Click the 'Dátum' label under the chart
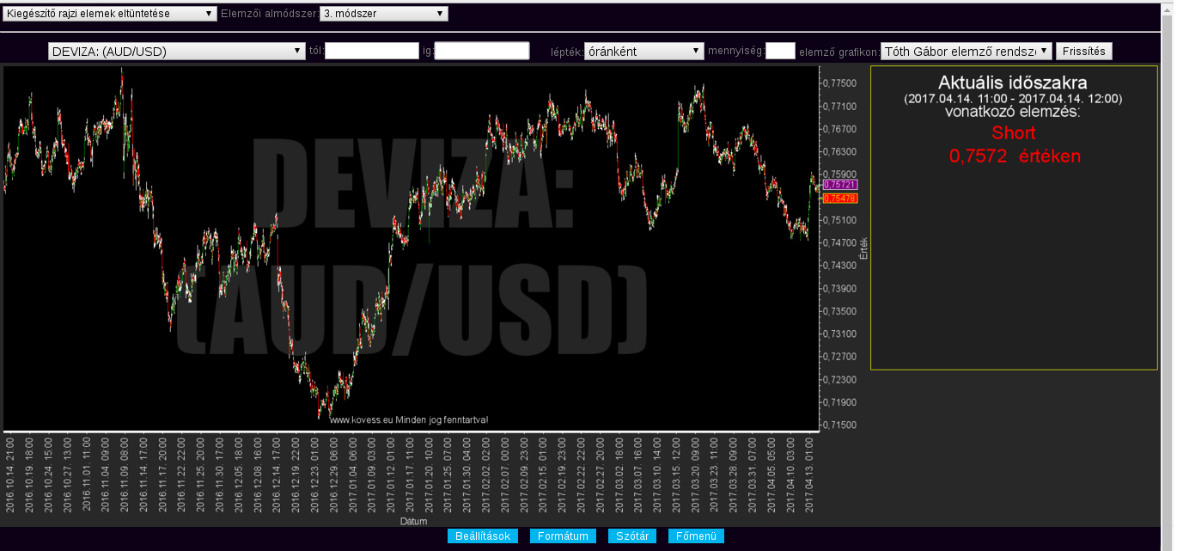1177x551 pixels. tap(412, 521)
